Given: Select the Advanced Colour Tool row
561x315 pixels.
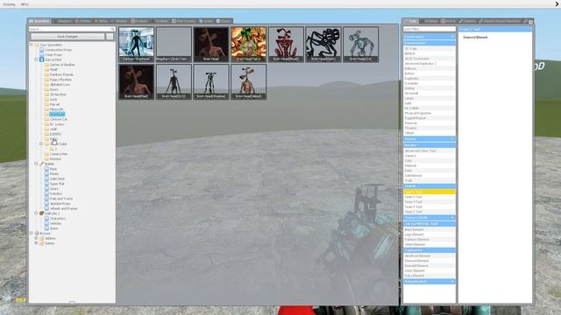Looking at the screenshot, I should [x=430, y=151].
